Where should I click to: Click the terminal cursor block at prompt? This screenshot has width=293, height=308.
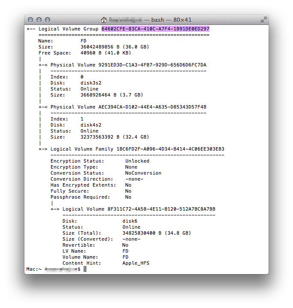pos(85,269)
